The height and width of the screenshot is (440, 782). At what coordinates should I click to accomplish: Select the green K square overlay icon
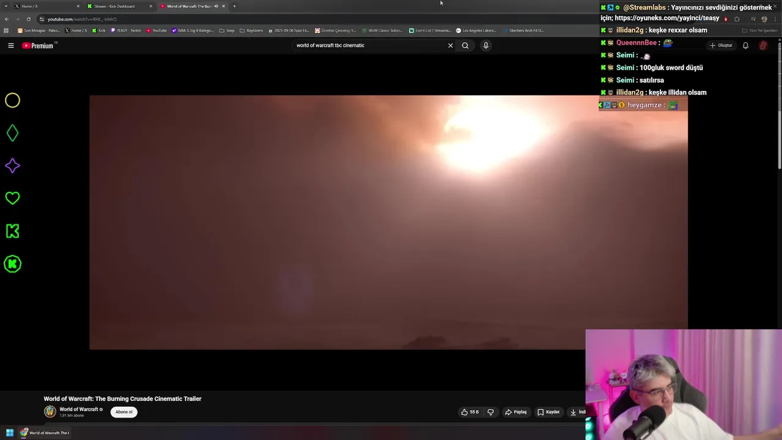click(x=12, y=231)
